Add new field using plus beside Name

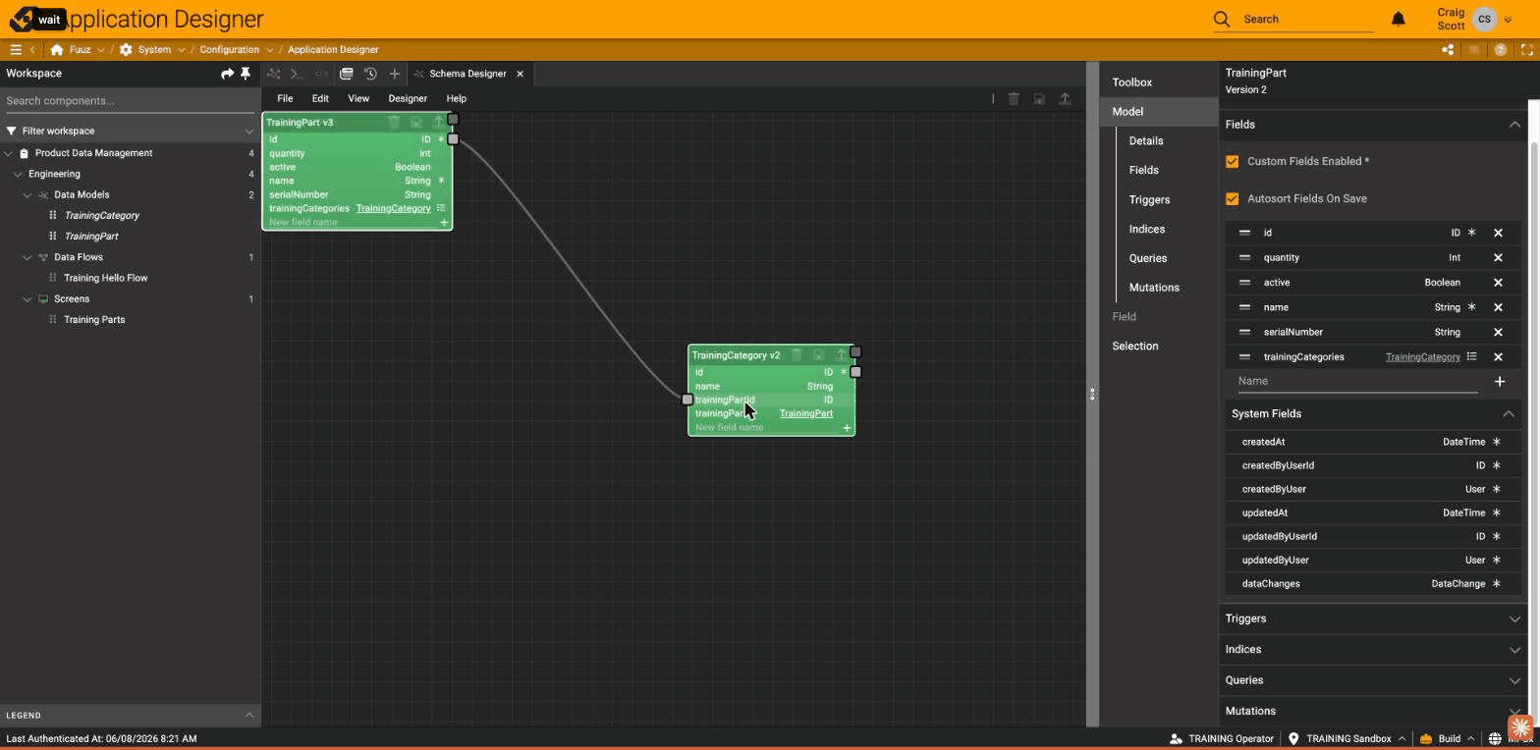pyautogui.click(x=1499, y=381)
